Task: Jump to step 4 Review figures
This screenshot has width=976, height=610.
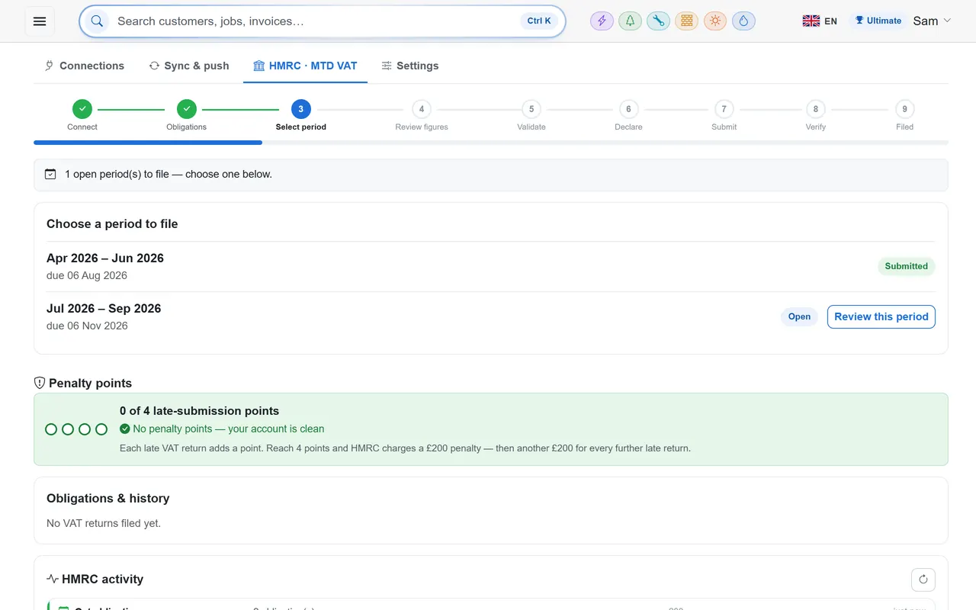Action: tap(422, 109)
